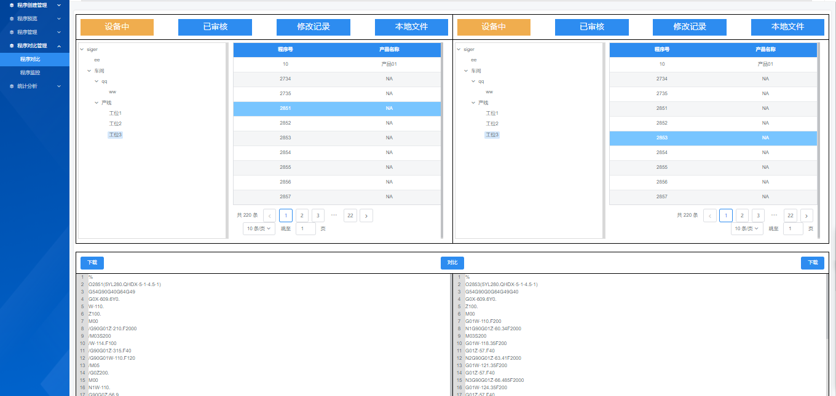Collapse the 产线 node in right tree
Image resolution: width=836 pixels, height=396 pixels.
pos(473,103)
